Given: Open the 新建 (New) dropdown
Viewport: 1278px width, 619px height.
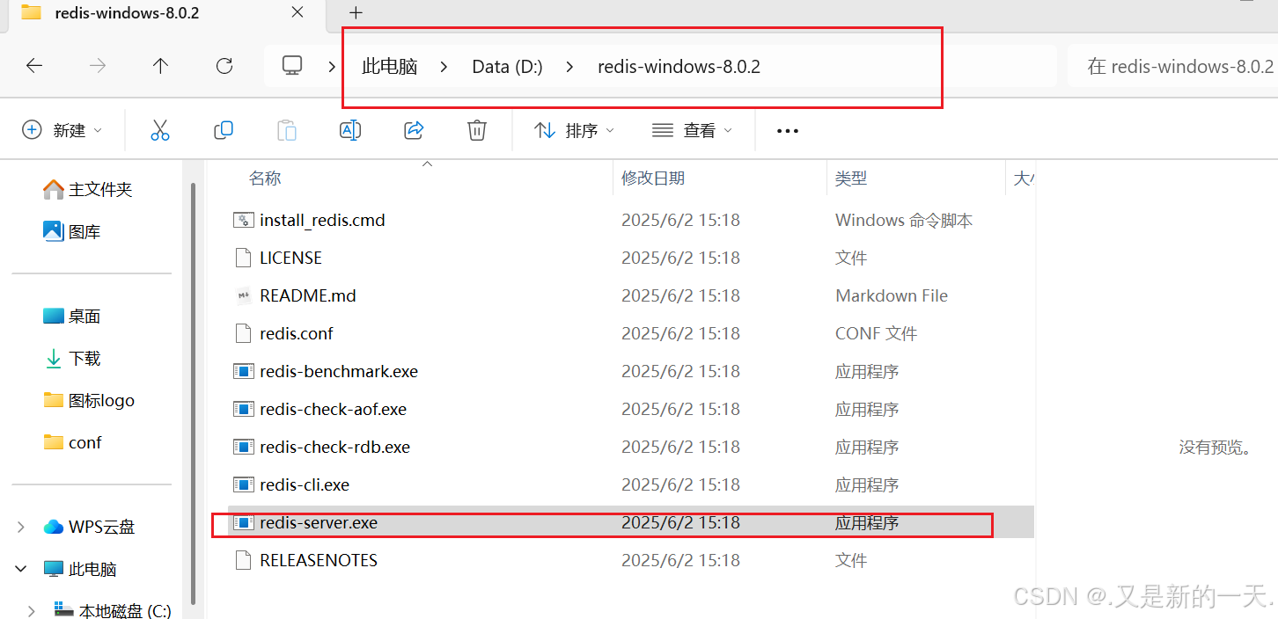Looking at the screenshot, I should click(x=62, y=130).
